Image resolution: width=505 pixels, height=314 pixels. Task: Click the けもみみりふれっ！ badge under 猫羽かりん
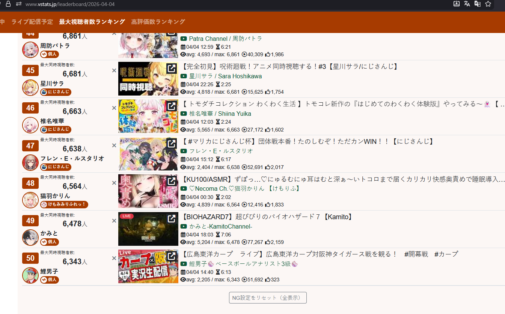pos(64,205)
